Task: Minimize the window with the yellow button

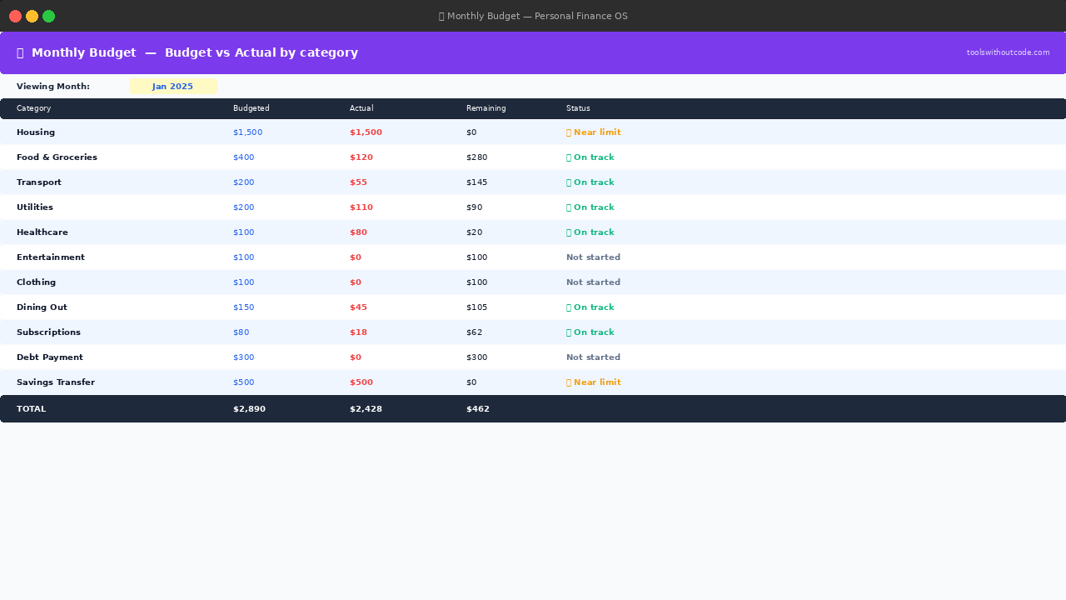Action: 32,16
